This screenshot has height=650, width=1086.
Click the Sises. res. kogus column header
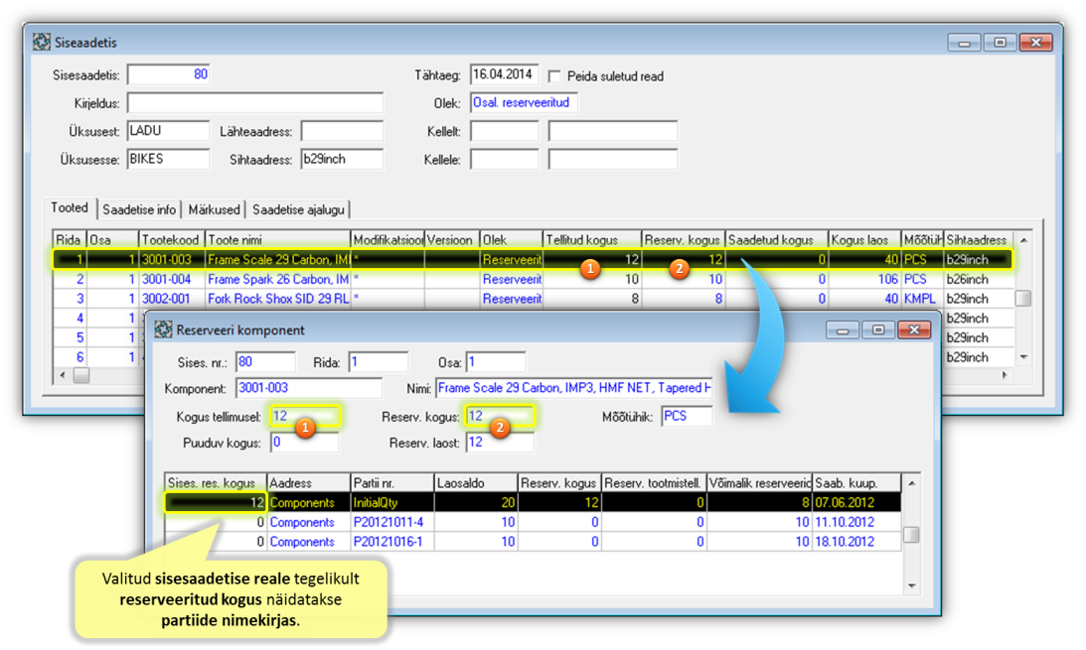(x=216, y=482)
